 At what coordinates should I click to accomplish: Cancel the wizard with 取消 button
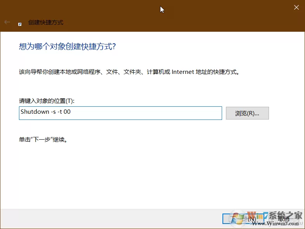(x=284, y=219)
